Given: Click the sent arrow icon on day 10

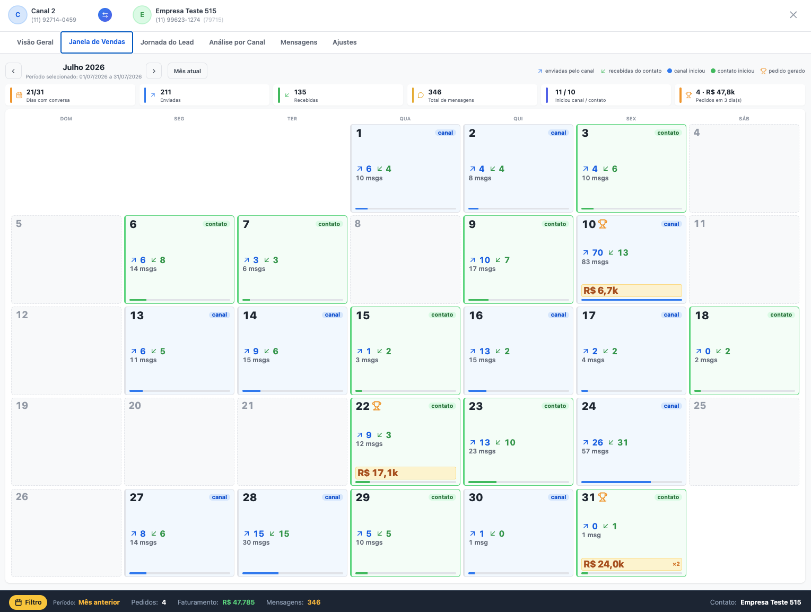Looking at the screenshot, I should (x=586, y=252).
